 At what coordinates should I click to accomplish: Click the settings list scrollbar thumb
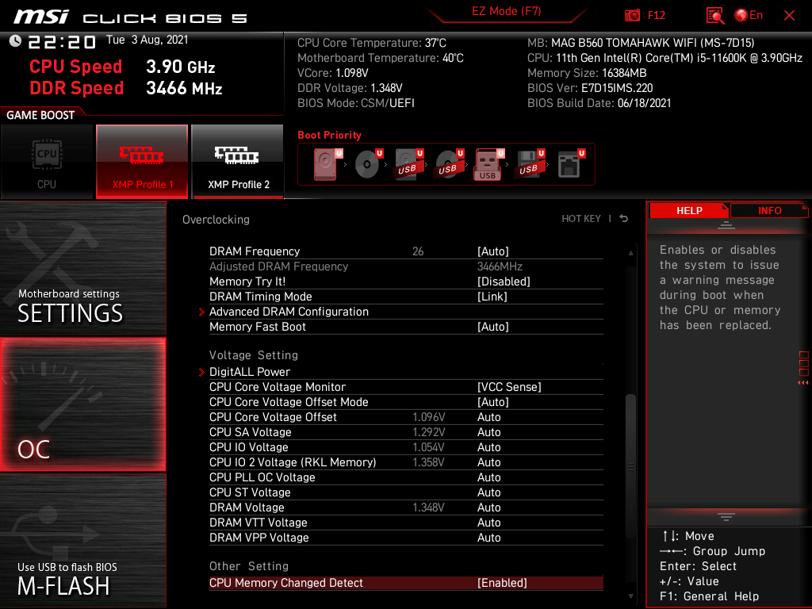point(630,466)
